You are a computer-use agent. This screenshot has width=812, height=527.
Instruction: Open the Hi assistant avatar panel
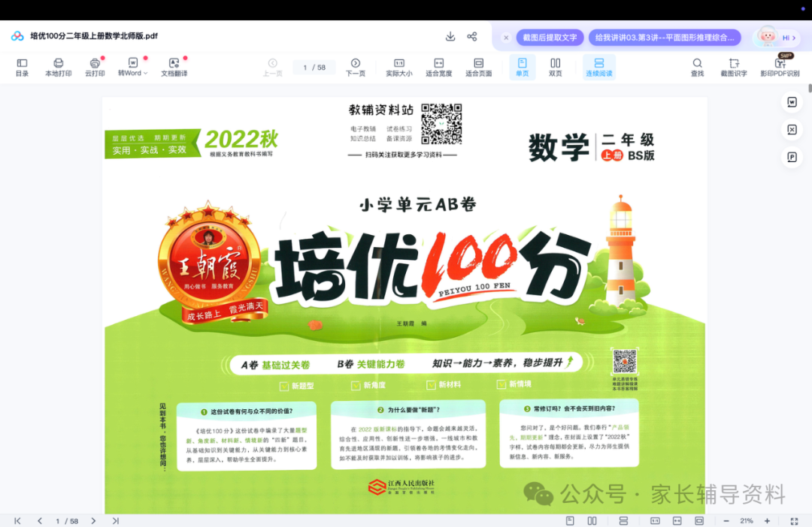(x=776, y=38)
